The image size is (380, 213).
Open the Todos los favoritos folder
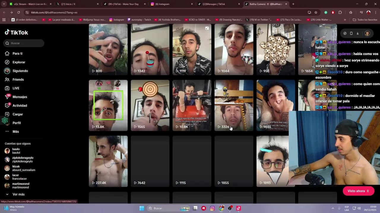click(x=365, y=20)
